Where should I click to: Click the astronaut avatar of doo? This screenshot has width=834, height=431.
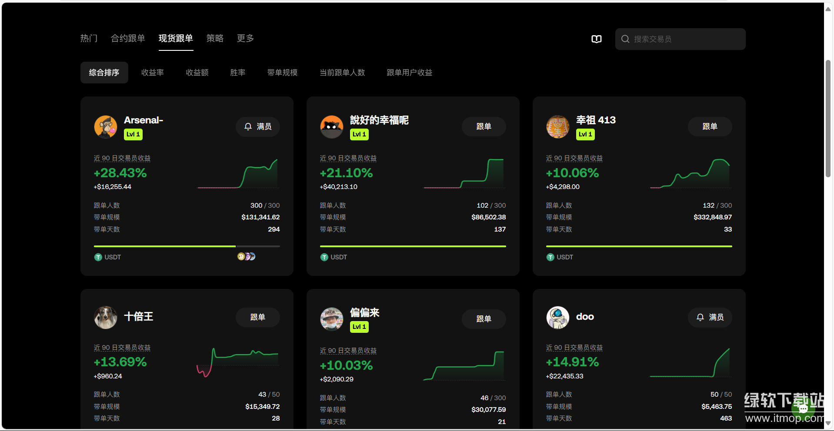[558, 317]
